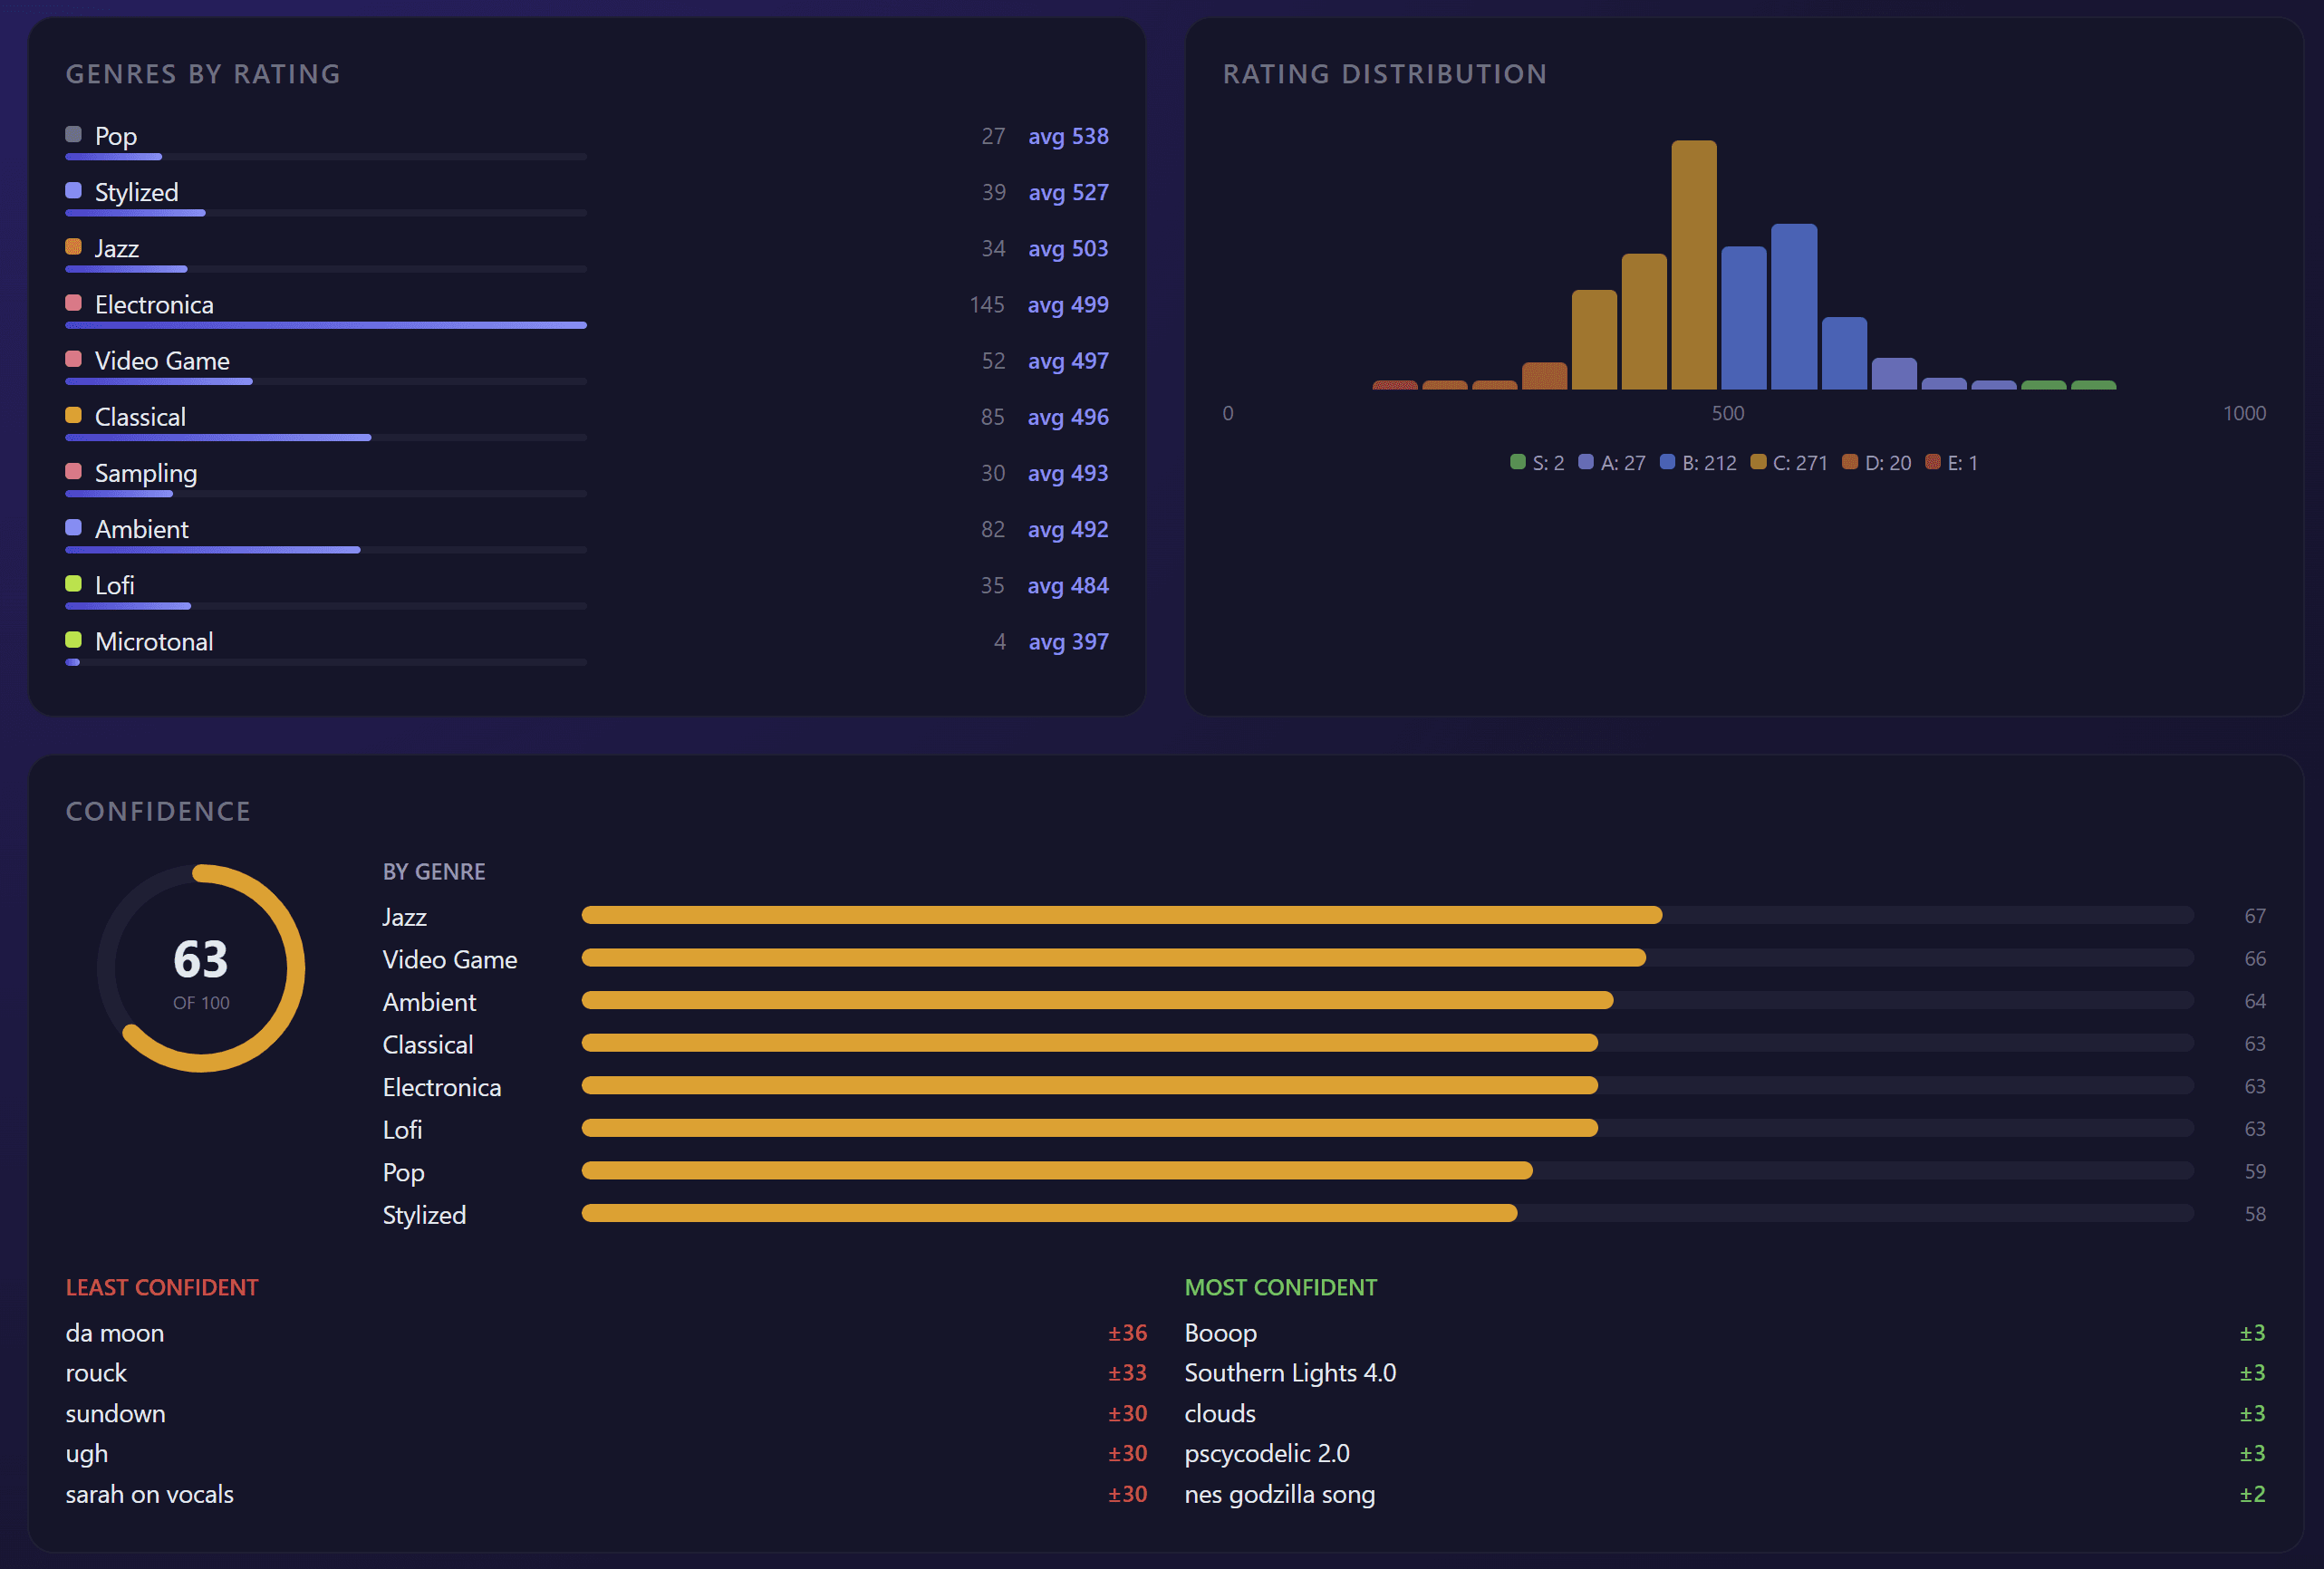Expand the GENRES BY RATING panel header
The width and height of the screenshot is (2324, 1569).
pyautogui.click(x=203, y=73)
